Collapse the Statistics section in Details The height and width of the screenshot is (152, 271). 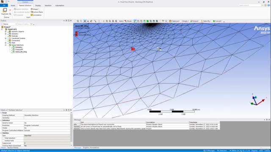(x=1, y=133)
